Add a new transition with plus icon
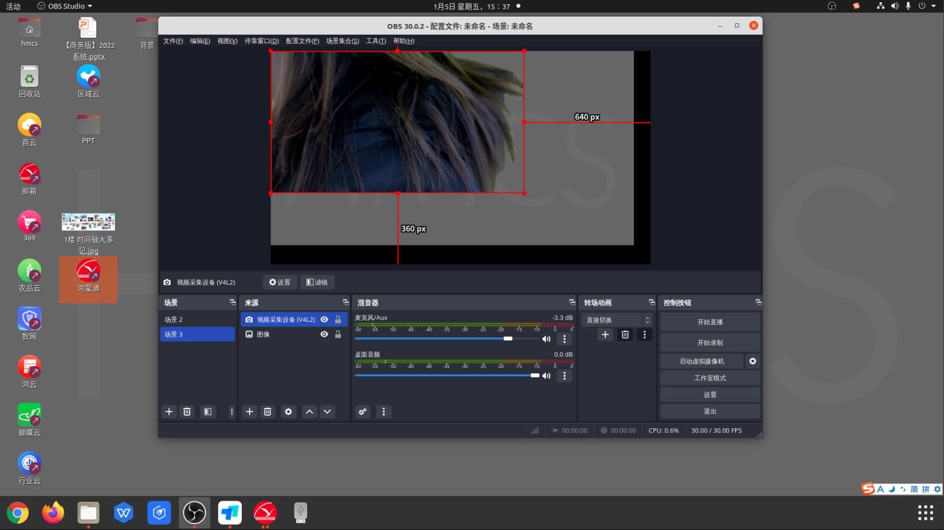Viewport: 944px width, 530px height. pyautogui.click(x=605, y=335)
